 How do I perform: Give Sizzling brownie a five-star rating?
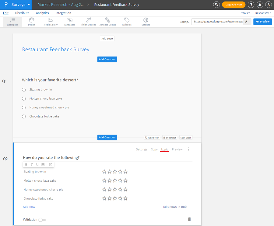tap(125, 172)
